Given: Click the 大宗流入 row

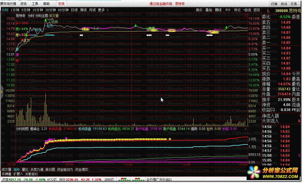Looking at the screenshot, I should (x=281, y=121).
